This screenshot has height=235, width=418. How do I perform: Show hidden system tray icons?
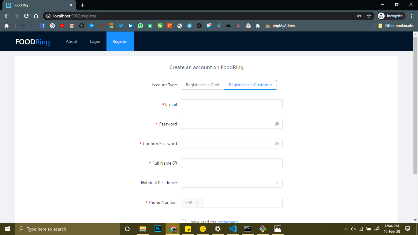point(346,229)
